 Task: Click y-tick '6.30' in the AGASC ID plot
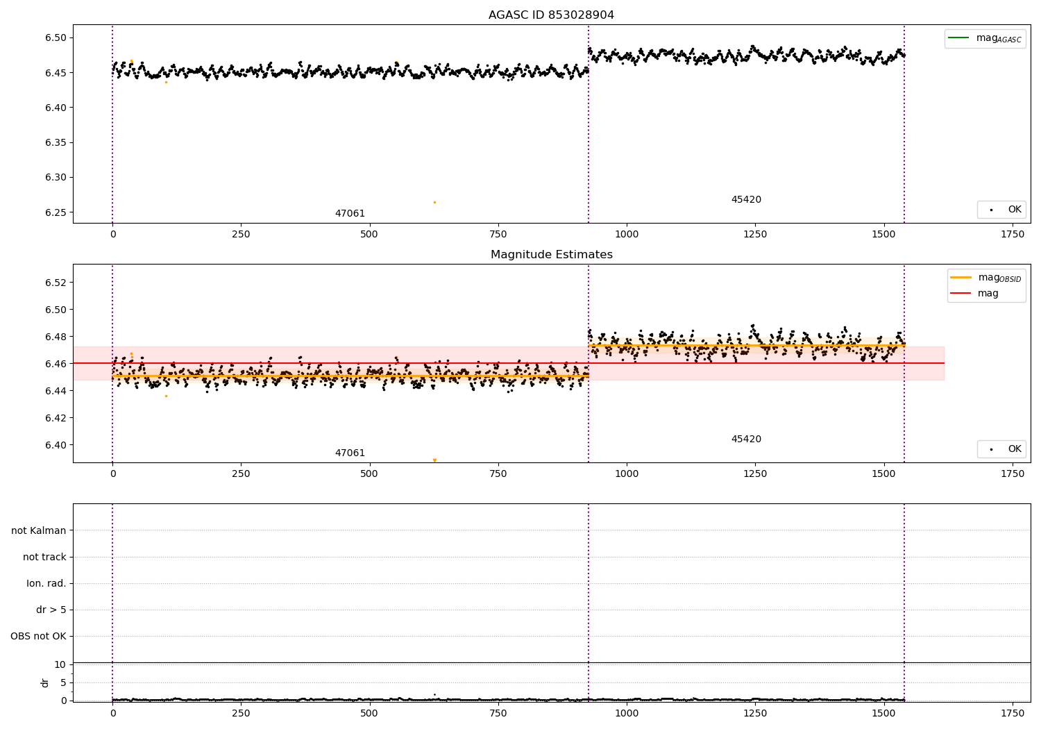tap(54, 178)
